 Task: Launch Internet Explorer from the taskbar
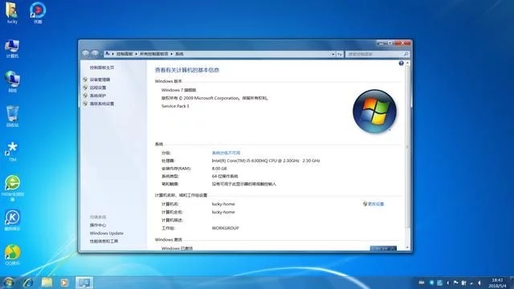(28, 283)
